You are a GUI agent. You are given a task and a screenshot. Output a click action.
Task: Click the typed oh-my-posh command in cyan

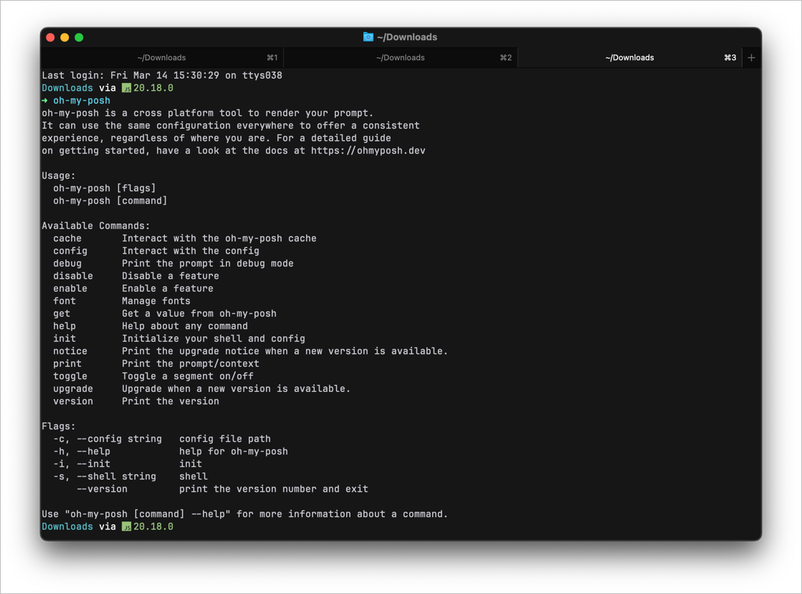[82, 101]
